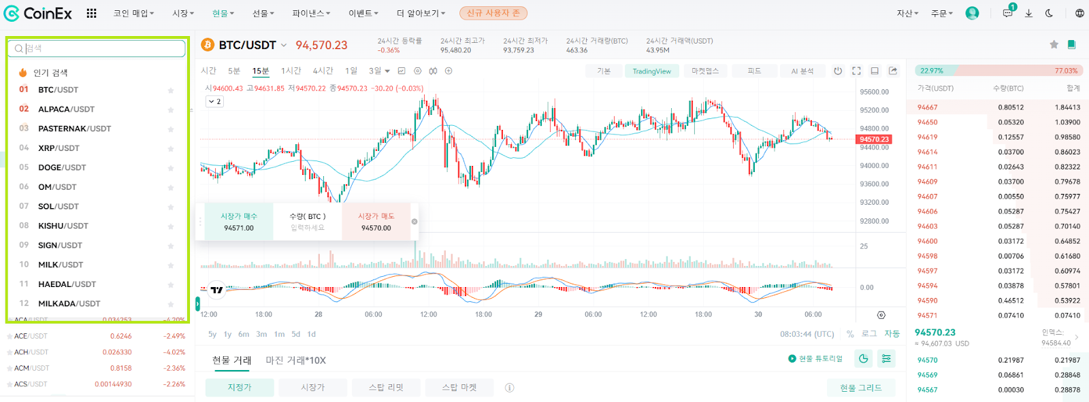The height and width of the screenshot is (402, 1089).
Task: Set chart range to 1d
Action: point(312,334)
